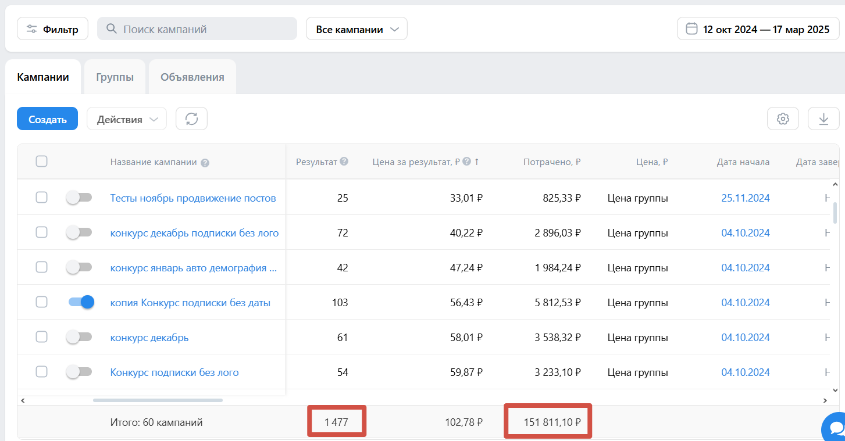Expand the Все кампании dropdown
Image resolution: width=845 pixels, height=441 pixels.
[x=356, y=29]
